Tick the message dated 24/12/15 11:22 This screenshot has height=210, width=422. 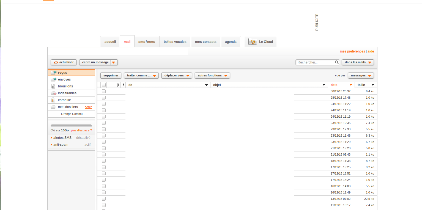tap(104, 104)
